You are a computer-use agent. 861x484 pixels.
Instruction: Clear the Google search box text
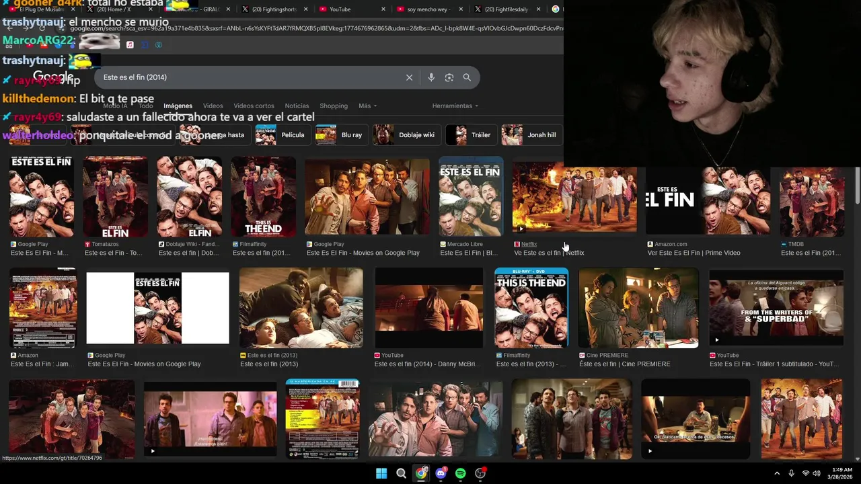(x=409, y=77)
